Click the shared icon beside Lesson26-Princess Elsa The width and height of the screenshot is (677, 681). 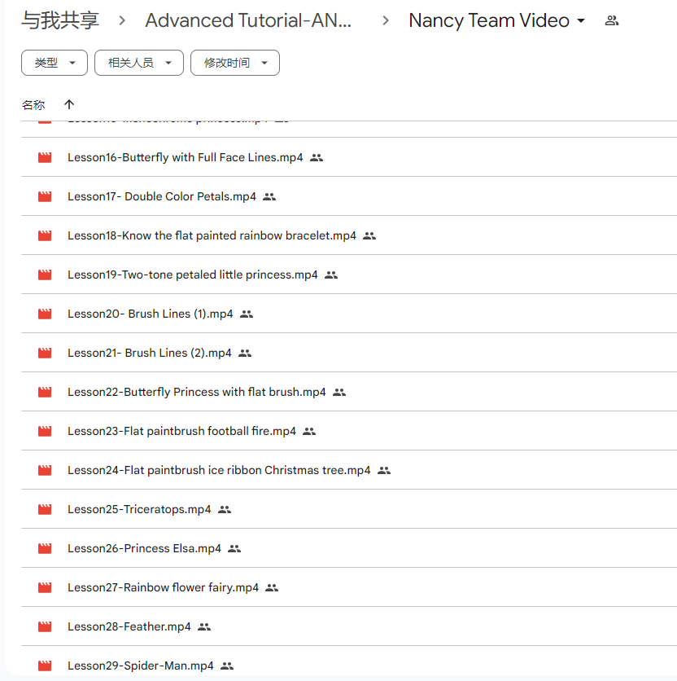click(234, 548)
